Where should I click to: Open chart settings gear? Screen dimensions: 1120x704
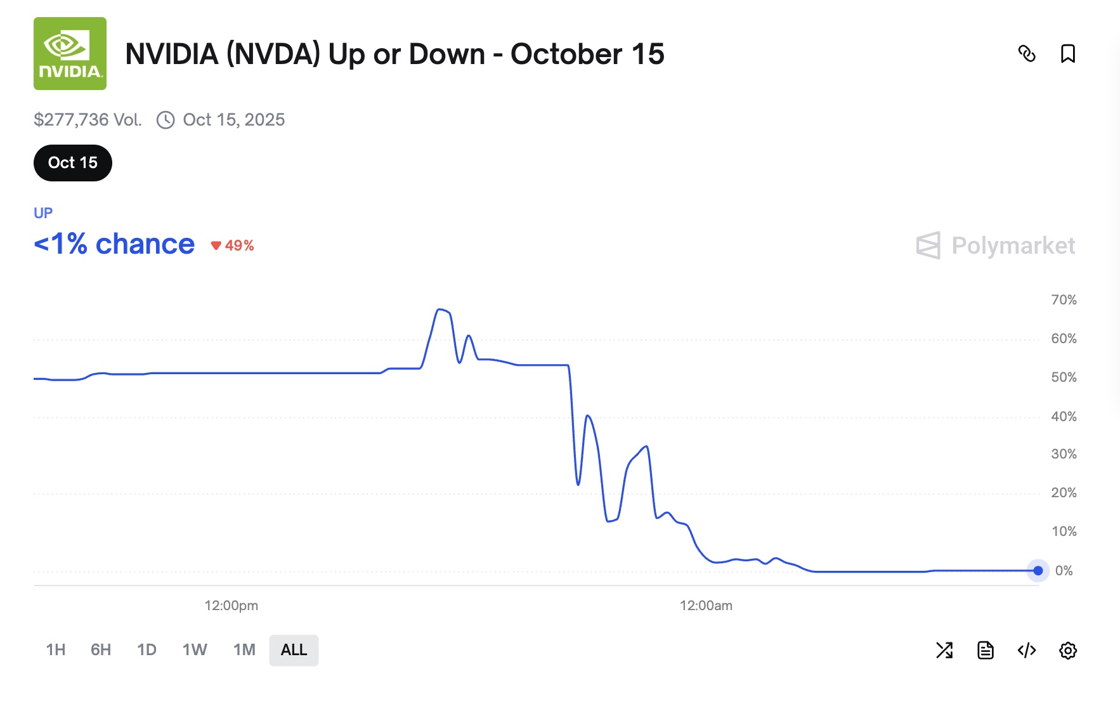point(1068,650)
